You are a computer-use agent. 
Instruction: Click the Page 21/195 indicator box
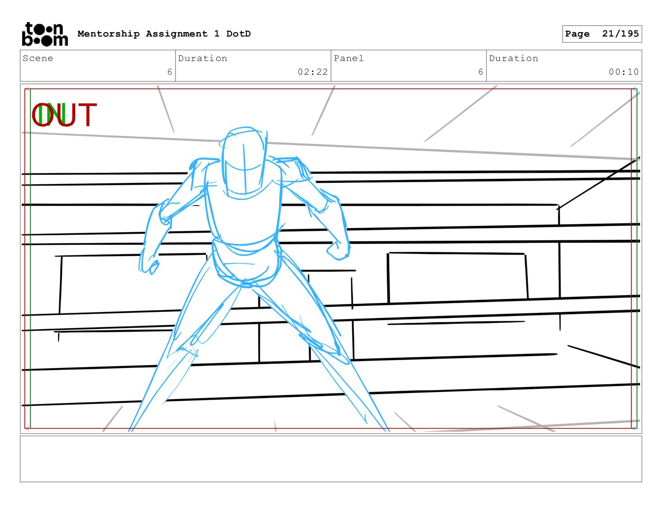pos(602,34)
